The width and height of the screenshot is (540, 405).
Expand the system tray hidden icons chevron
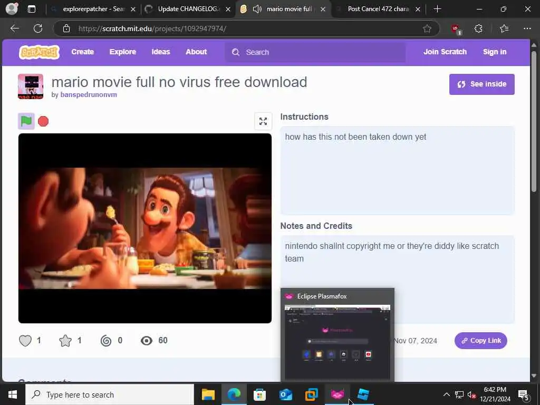[x=446, y=394]
